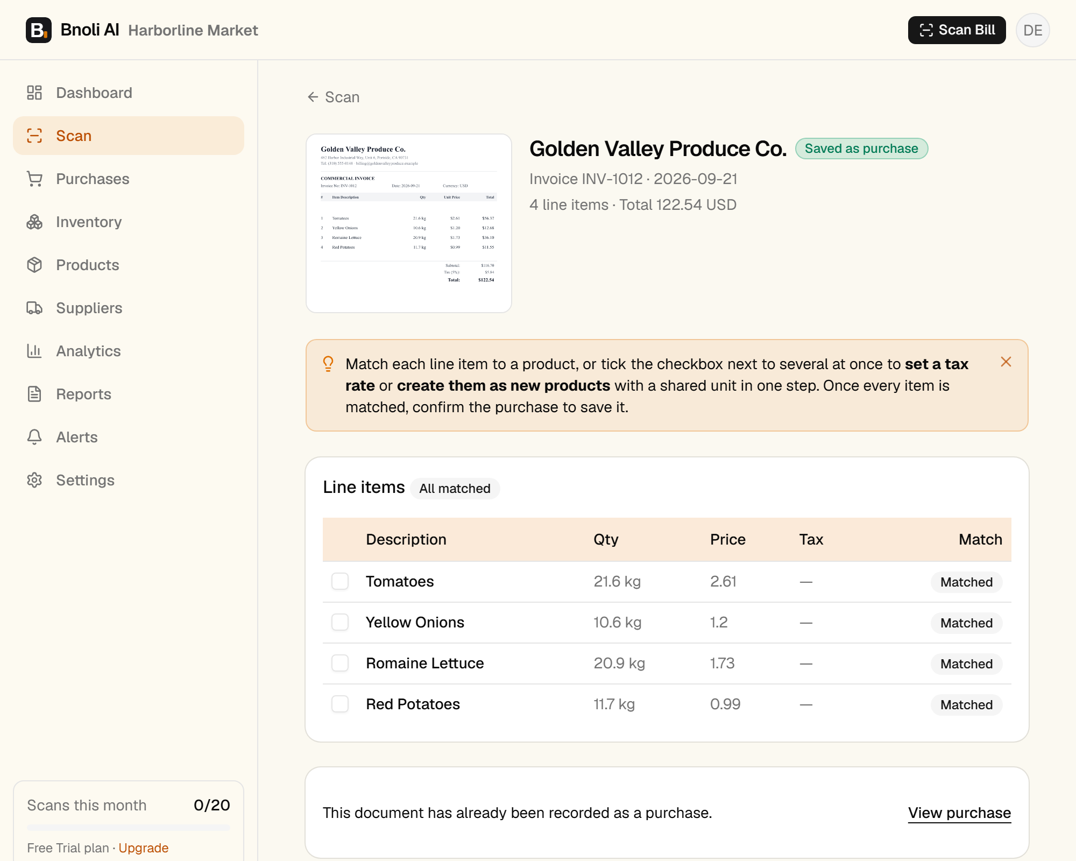This screenshot has width=1076, height=861.
Task: Tick the Tomatoes checkbox
Action: pos(340,581)
